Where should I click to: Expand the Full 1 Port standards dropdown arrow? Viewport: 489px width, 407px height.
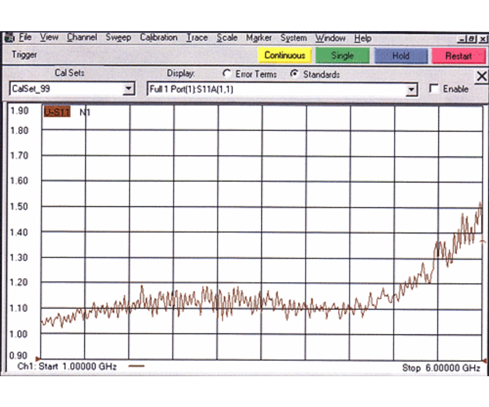(x=412, y=89)
